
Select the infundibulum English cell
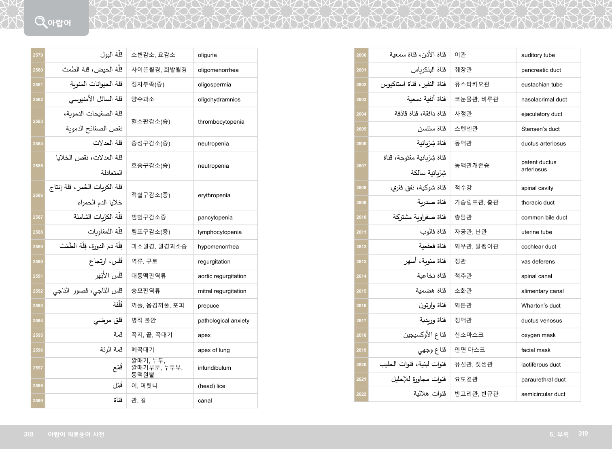point(214,368)
